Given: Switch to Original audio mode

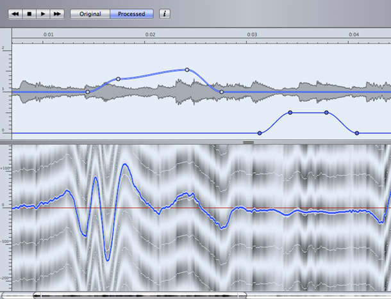Looking at the screenshot, I should [90, 13].
